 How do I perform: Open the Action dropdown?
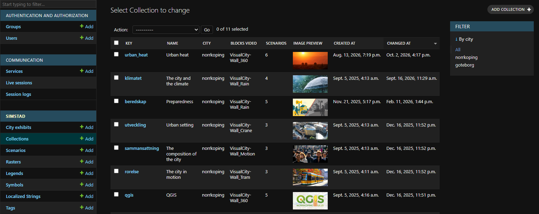coord(166,30)
